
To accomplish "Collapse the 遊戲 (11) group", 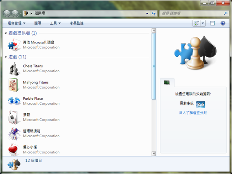I will coord(6,57).
